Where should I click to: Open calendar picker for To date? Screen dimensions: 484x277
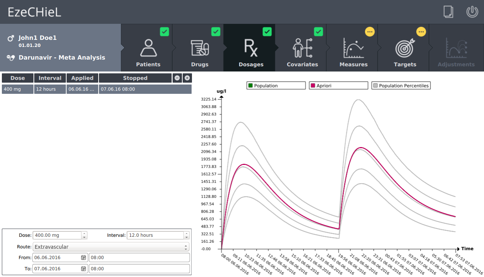click(x=84, y=269)
